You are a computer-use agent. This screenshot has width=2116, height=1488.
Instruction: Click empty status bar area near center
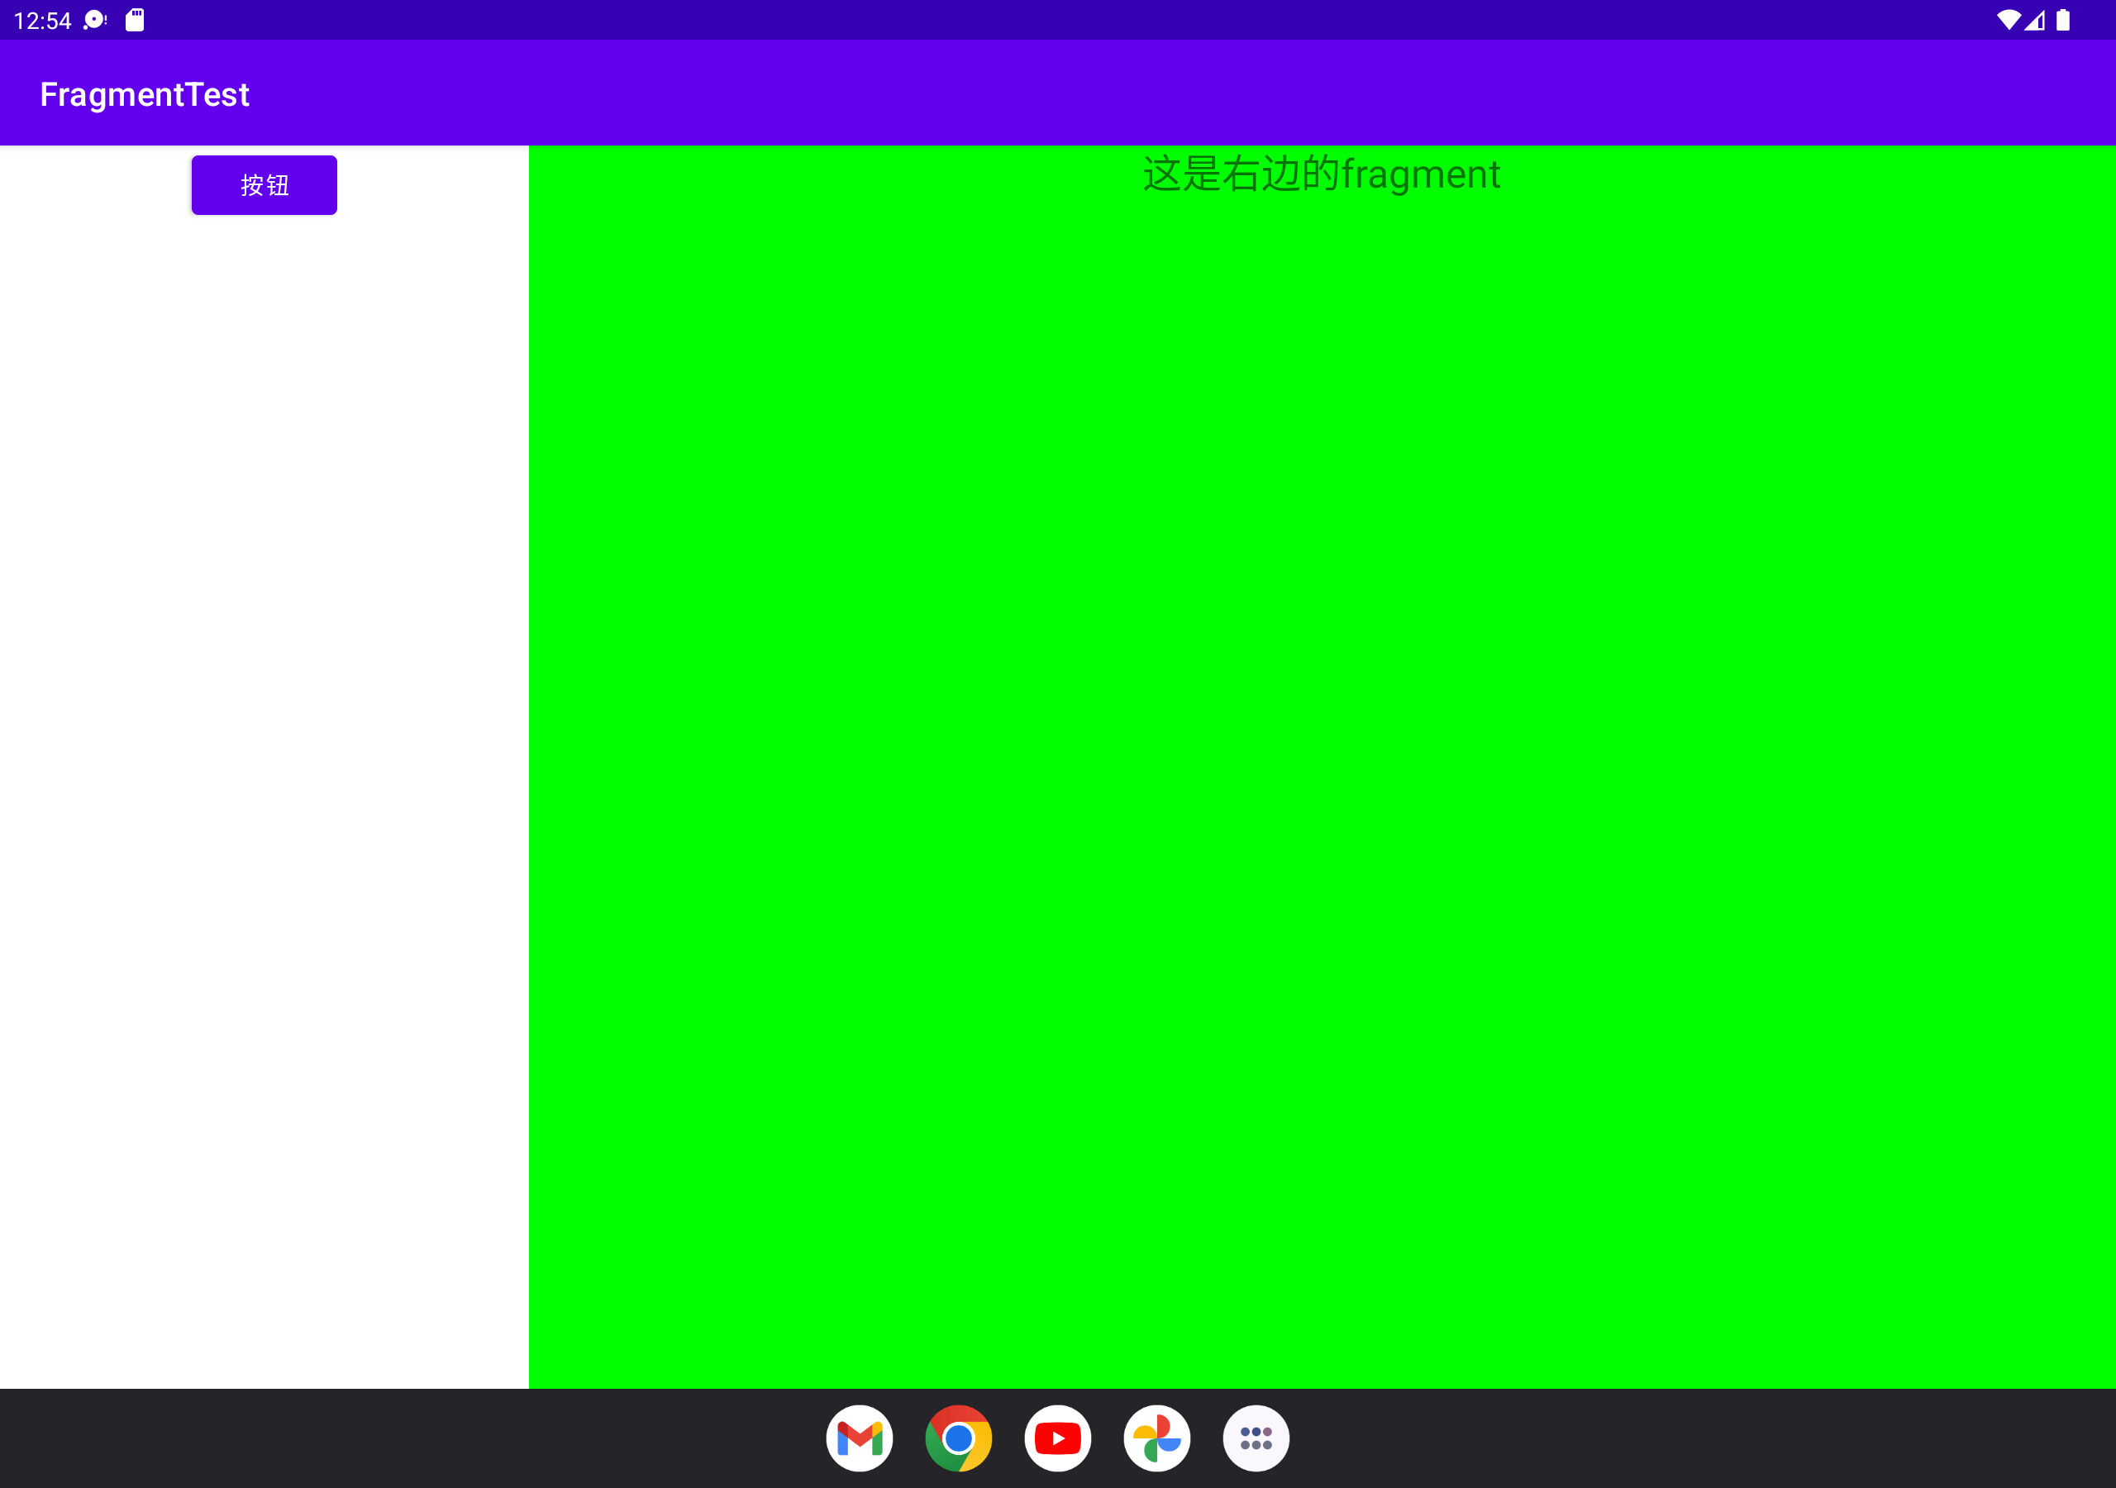coord(1058,19)
